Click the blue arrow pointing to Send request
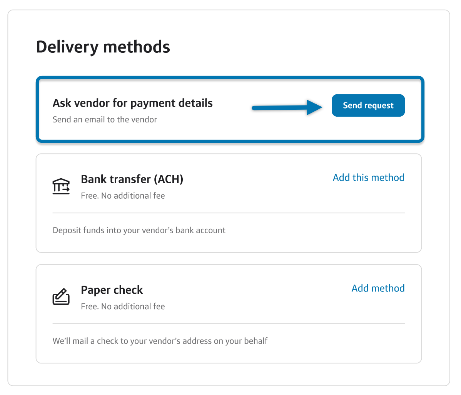 [x=287, y=107]
